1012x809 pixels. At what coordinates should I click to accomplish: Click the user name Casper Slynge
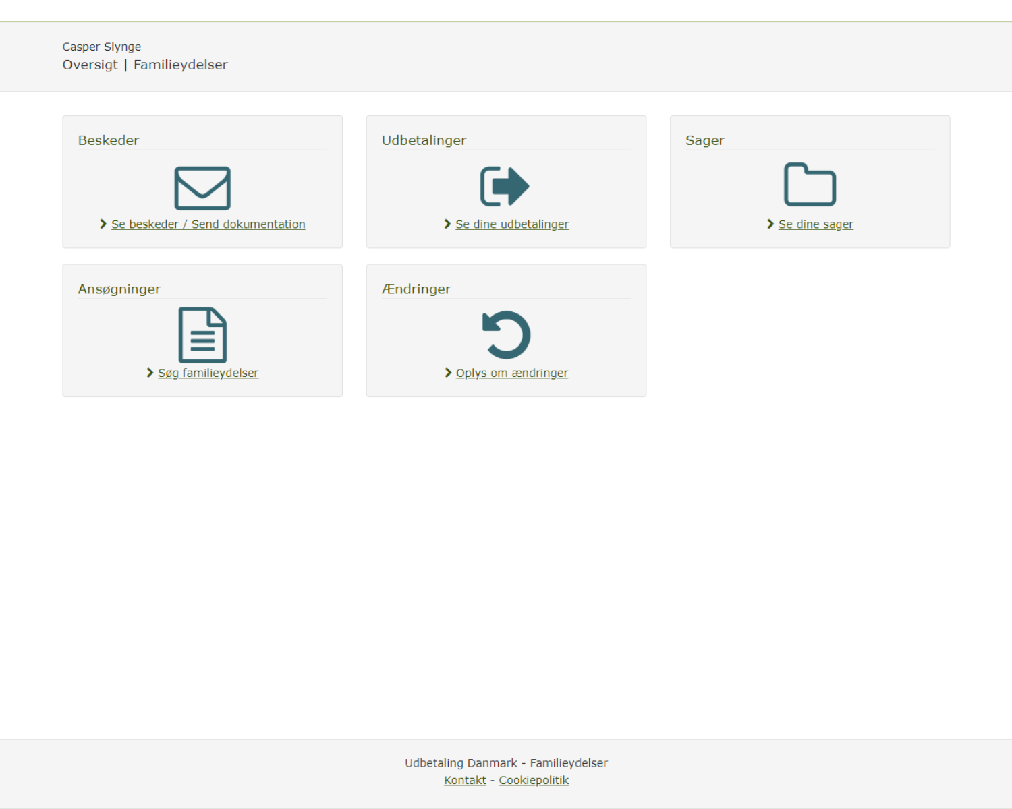click(x=102, y=47)
